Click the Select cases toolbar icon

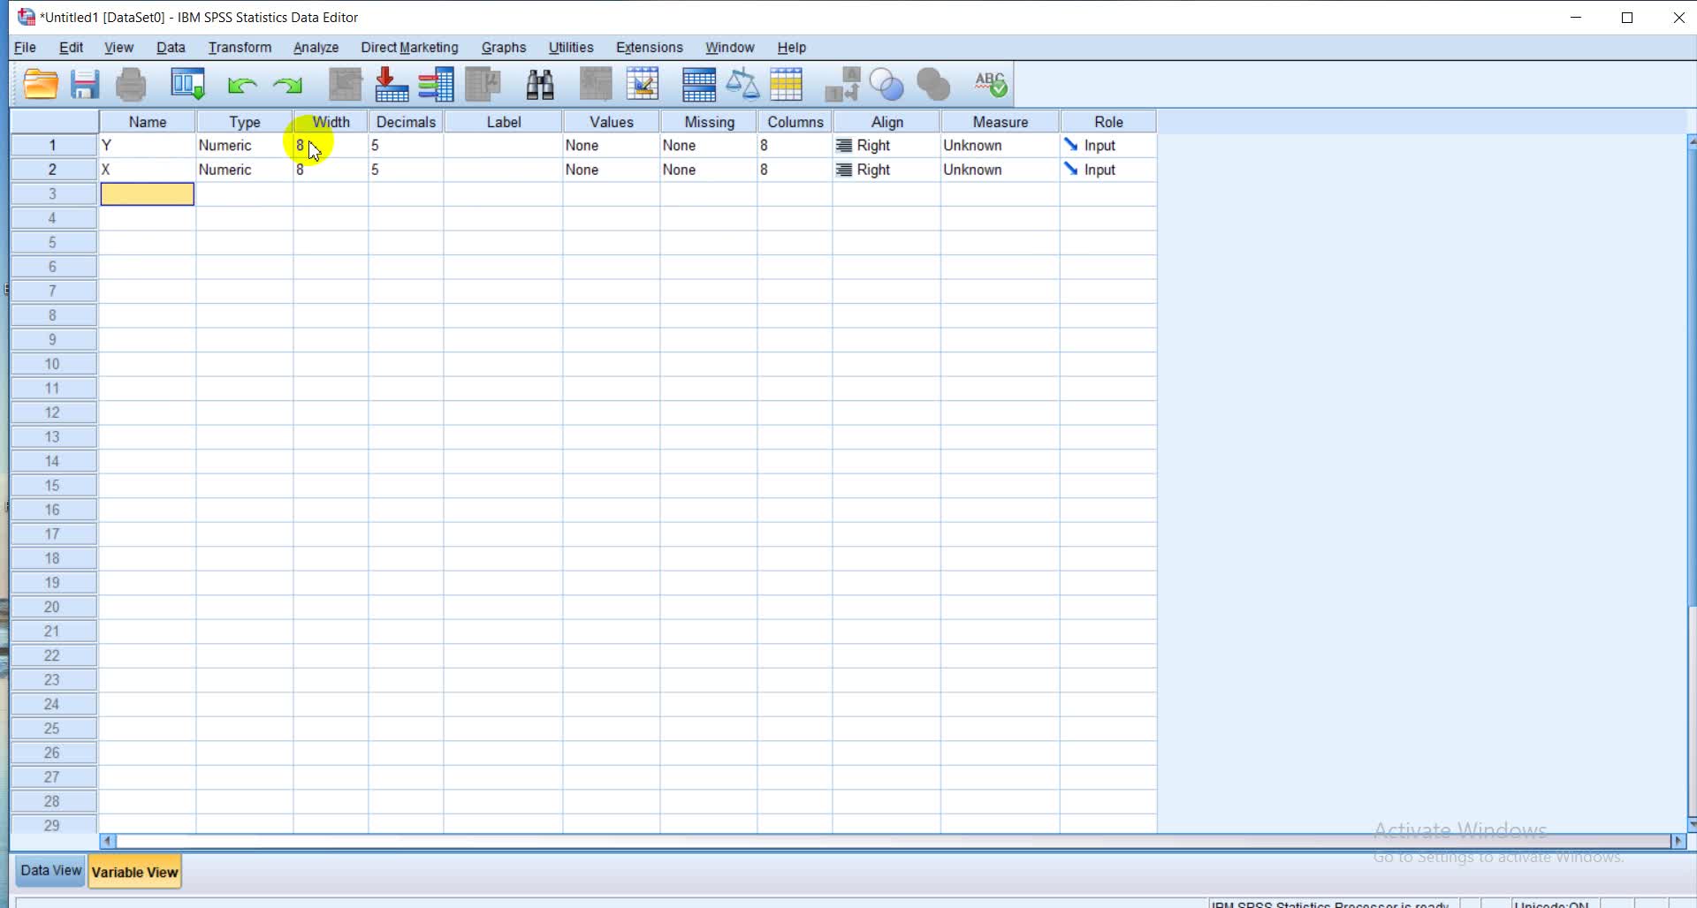pyautogui.click(x=786, y=85)
